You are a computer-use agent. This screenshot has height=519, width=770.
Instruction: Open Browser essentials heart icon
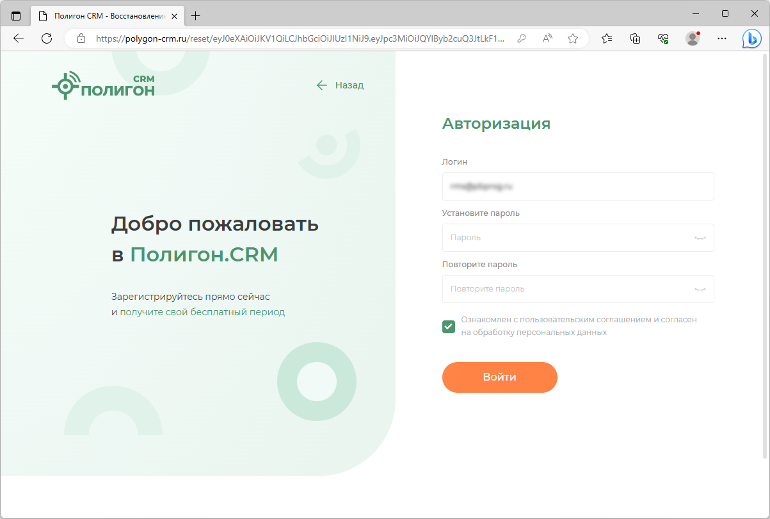coord(663,38)
